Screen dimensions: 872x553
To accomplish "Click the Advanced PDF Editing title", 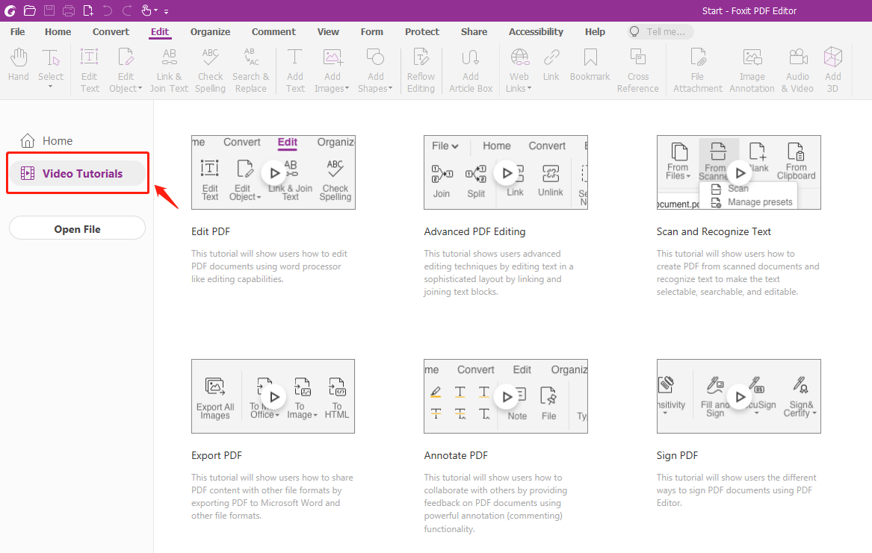I will (x=474, y=231).
